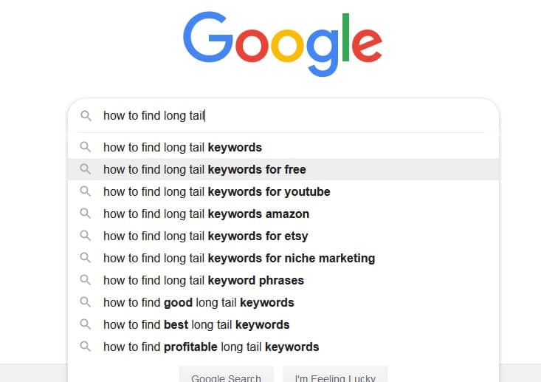This screenshot has height=382, width=541.
Task: Choose 'long tail keywords for free' suggestion
Action: tap(204, 169)
